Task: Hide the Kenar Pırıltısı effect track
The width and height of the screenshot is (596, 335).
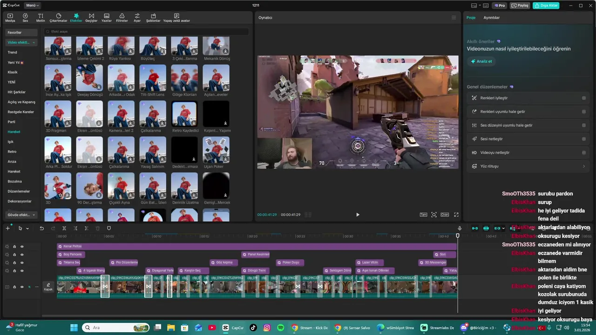Action: click(x=22, y=247)
